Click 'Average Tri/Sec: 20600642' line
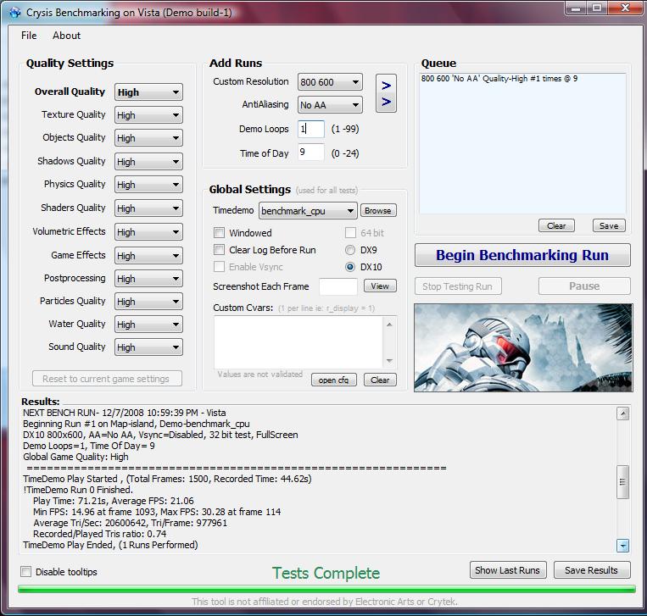647x616 pixels. pyautogui.click(x=131, y=524)
